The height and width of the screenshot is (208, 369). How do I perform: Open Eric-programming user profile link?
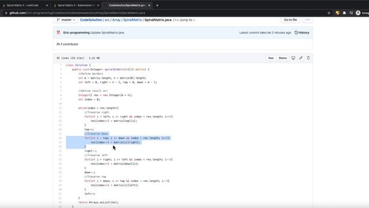pyautogui.click(x=77, y=32)
